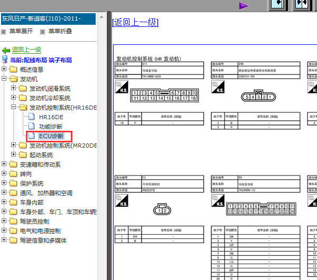Click the 功能诊断 document icon

[32, 126]
